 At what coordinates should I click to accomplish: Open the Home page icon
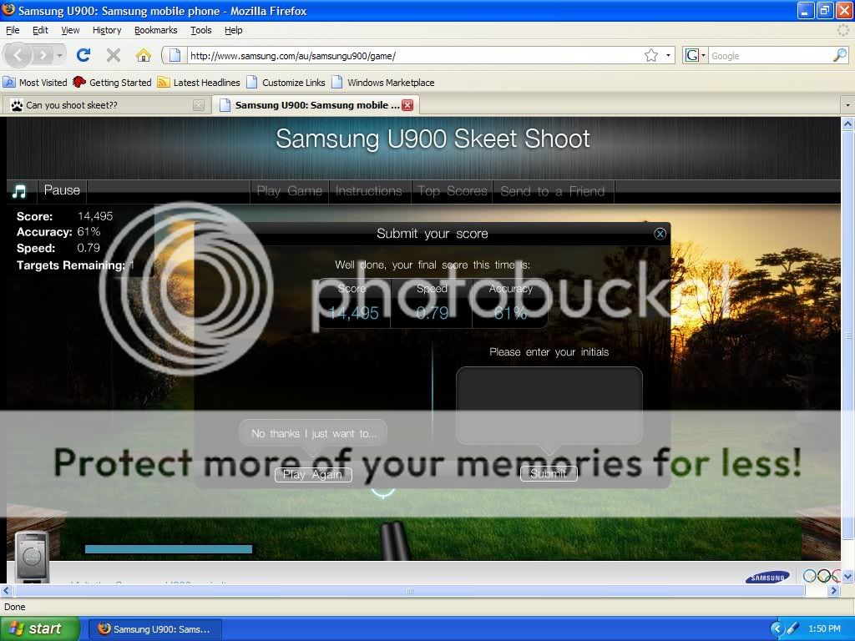(x=144, y=55)
